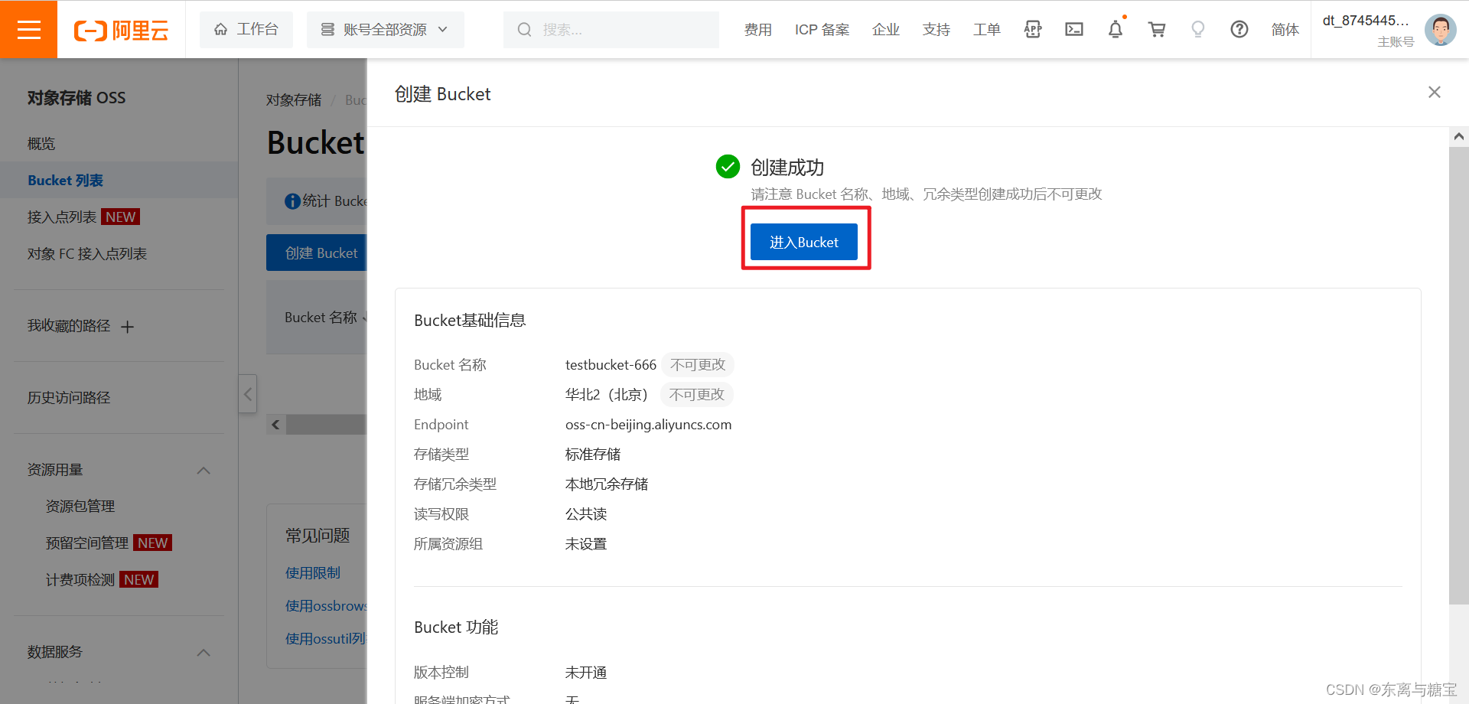This screenshot has height=704, width=1469.
Task: Select 概览 in sidebar
Action: (x=41, y=143)
